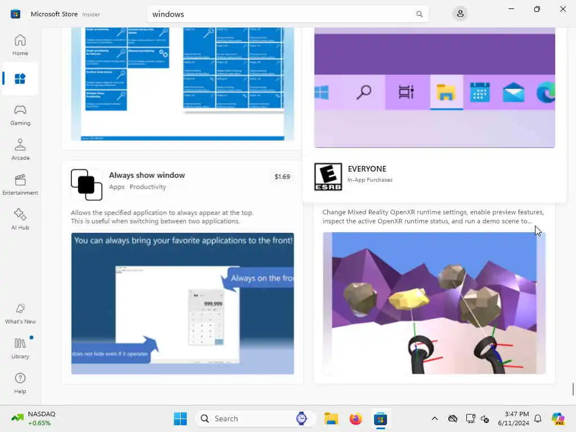Click the Change Mixed Reality OpenXR description
The image size is (576, 432).
click(x=433, y=217)
